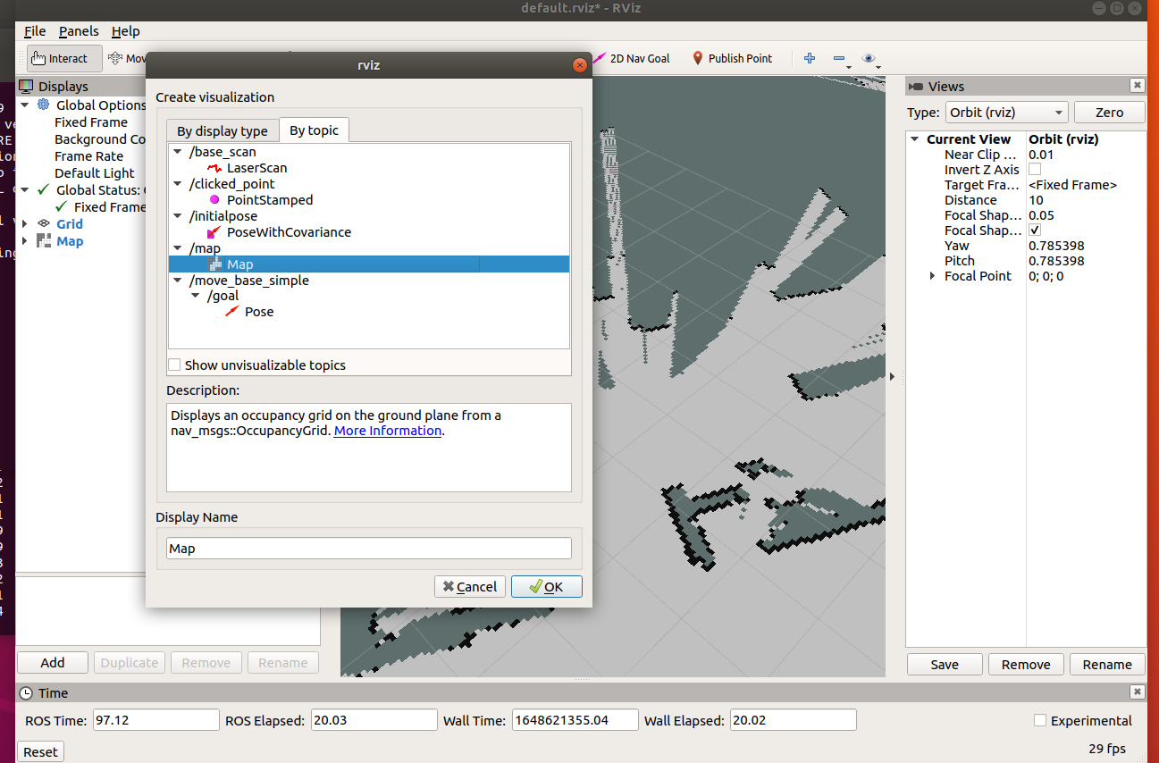Click the More Information link
This screenshot has width=1159, height=763.
(387, 430)
